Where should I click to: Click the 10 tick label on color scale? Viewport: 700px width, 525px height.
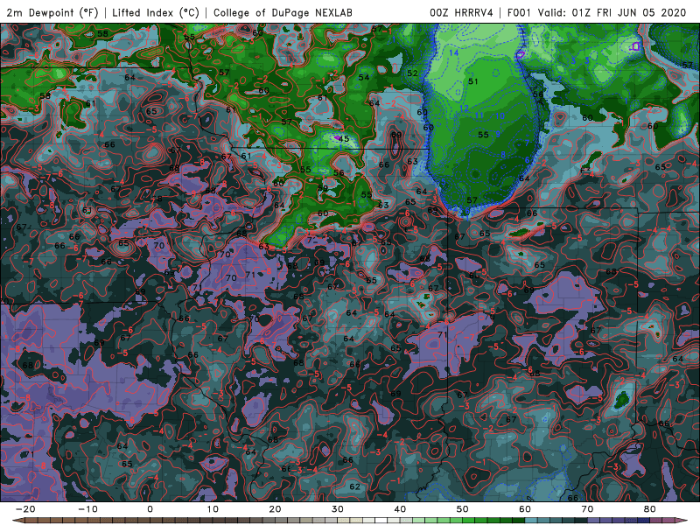click(213, 509)
